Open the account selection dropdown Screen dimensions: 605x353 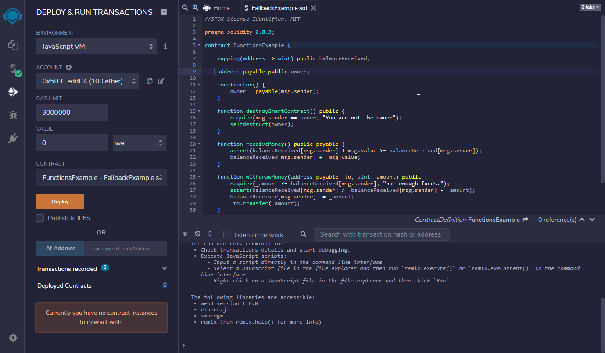(x=88, y=81)
